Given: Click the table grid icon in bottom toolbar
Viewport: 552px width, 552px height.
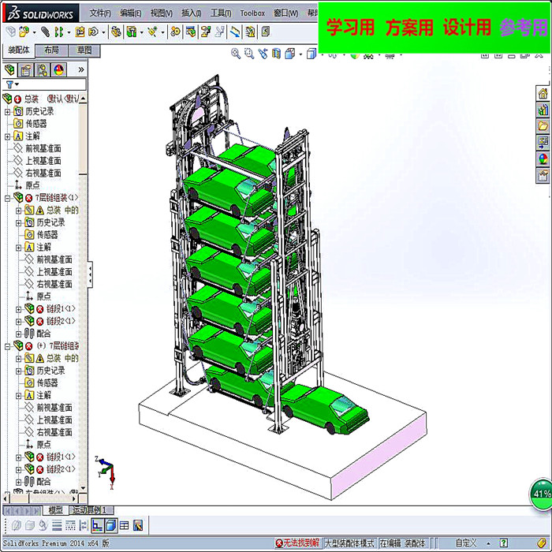Looking at the screenshot, I should coord(125,526).
